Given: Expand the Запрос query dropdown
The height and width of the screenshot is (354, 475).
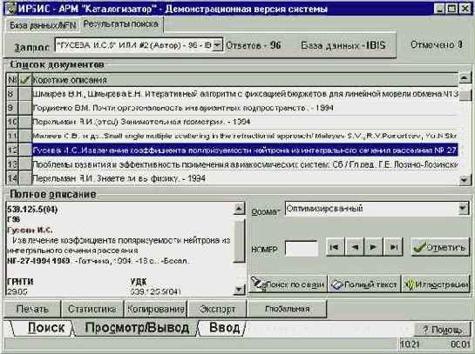Looking at the screenshot, I should tap(217, 45).
